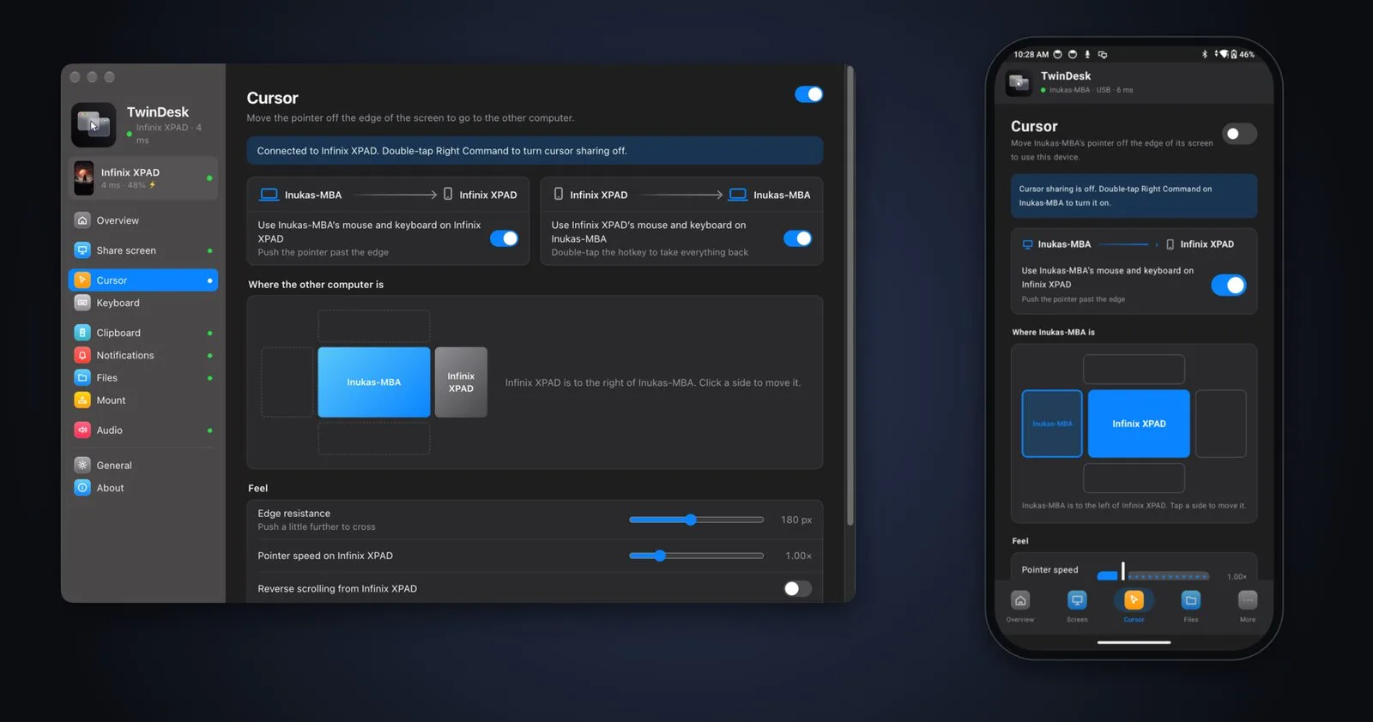Toggle using Inukas-MBA's mouse on Infinix XPAD (desktop)
Screen dimensions: 1373x722
point(505,238)
